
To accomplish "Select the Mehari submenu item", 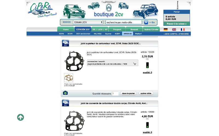I will [x=138, y=34].
